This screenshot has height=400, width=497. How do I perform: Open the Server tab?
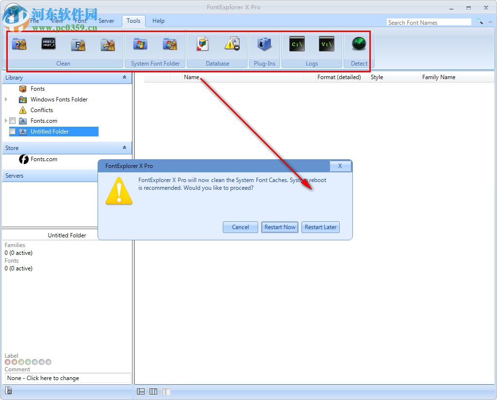coord(106,21)
